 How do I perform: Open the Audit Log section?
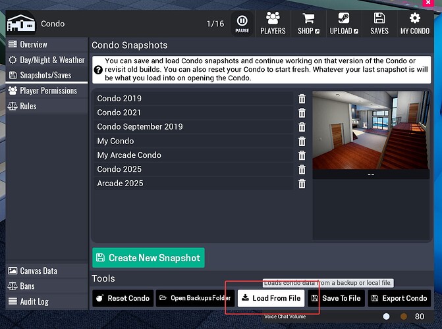(34, 301)
